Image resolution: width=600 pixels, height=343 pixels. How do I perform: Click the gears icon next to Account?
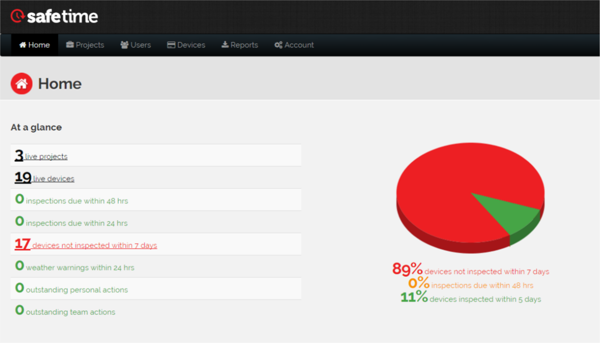(x=278, y=45)
